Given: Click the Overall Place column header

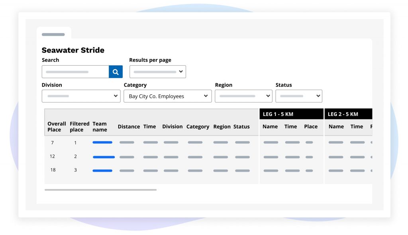Looking at the screenshot, I should [57, 127].
